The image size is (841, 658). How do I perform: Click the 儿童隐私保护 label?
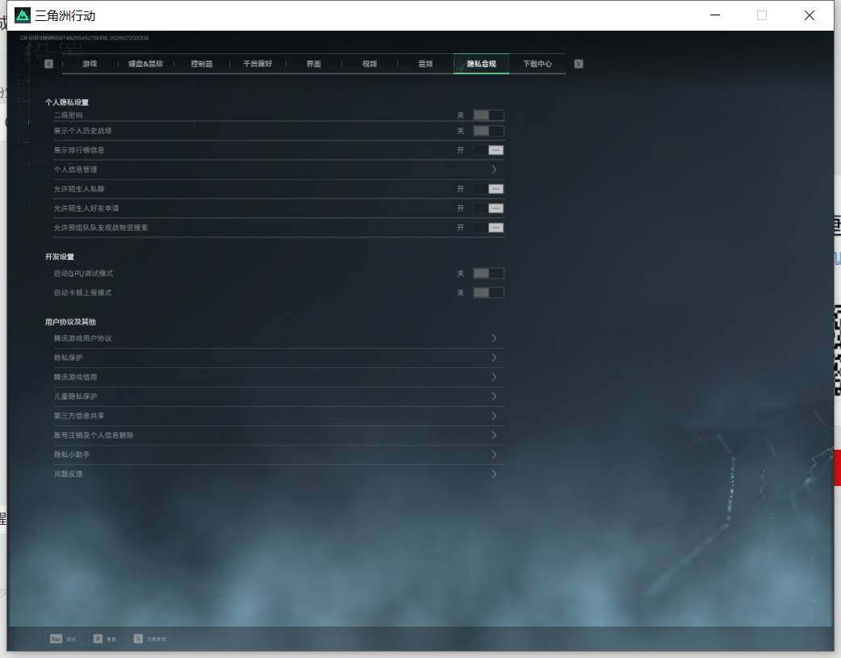point(75,396)
